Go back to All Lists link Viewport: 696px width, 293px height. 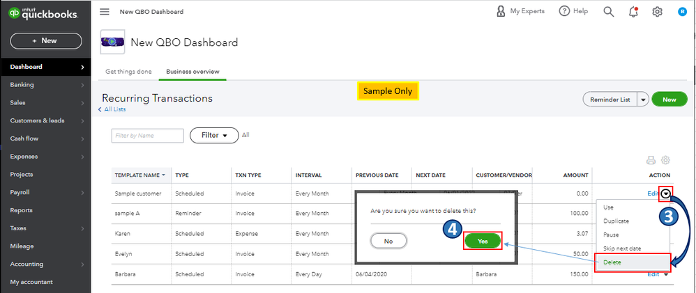[114, 109]
